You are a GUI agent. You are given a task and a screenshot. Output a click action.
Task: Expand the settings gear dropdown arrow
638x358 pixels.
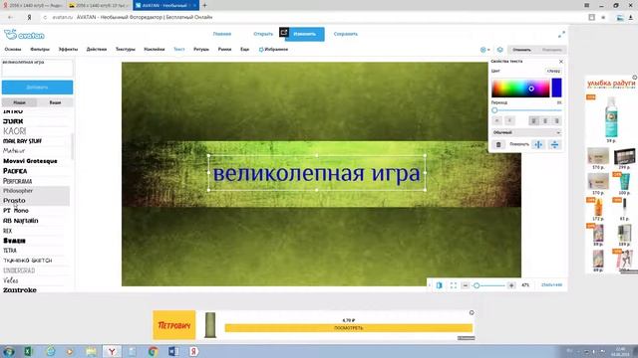[488, 50]
